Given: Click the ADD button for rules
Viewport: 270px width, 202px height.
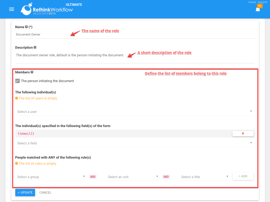Looking at the screenshot, I should pos(243,176).
